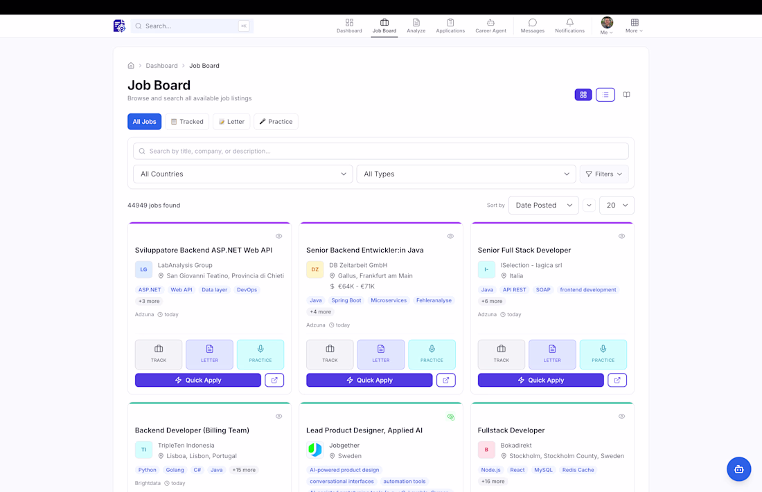
Task: Click the top Search field
Action: coord(192,26)
